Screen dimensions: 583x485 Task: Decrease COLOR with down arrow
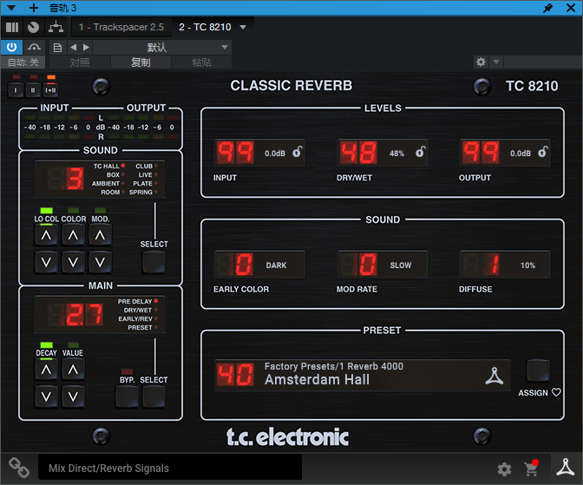pyautogui.click(x=73, y=263)
